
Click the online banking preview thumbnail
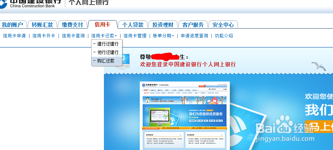184,115
